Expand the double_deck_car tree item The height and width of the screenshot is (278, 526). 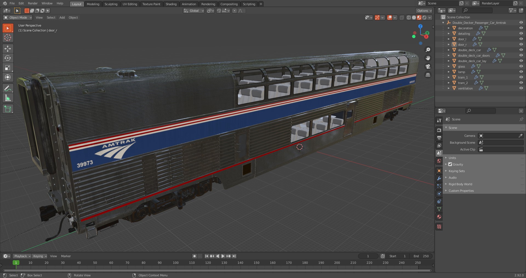click(448, 50)
